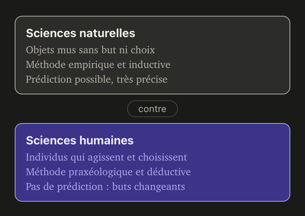
Task: Click the word 'choisissent' in the purple card
Action: [162, 157]
